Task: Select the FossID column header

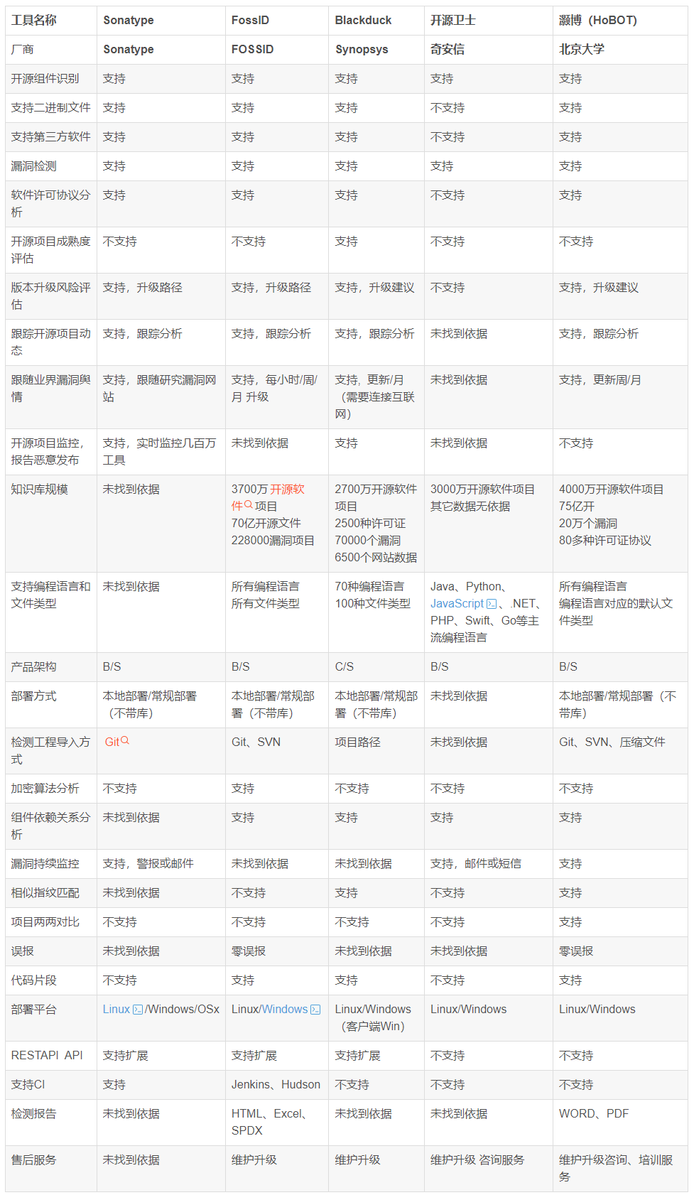Action: (277, 21)
